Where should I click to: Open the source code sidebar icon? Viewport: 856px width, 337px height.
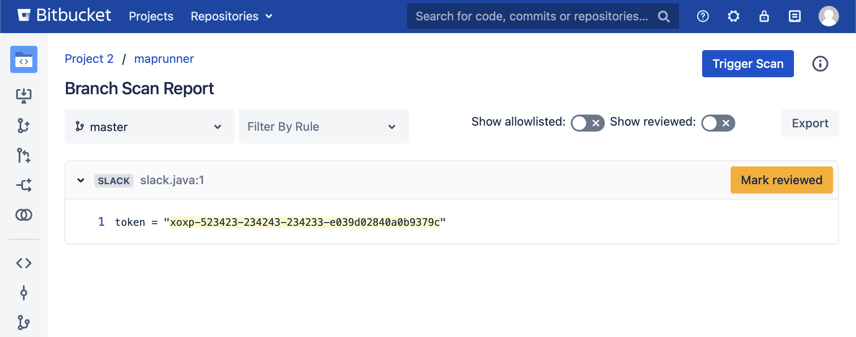pyautogui.click(x=24, y=263)
